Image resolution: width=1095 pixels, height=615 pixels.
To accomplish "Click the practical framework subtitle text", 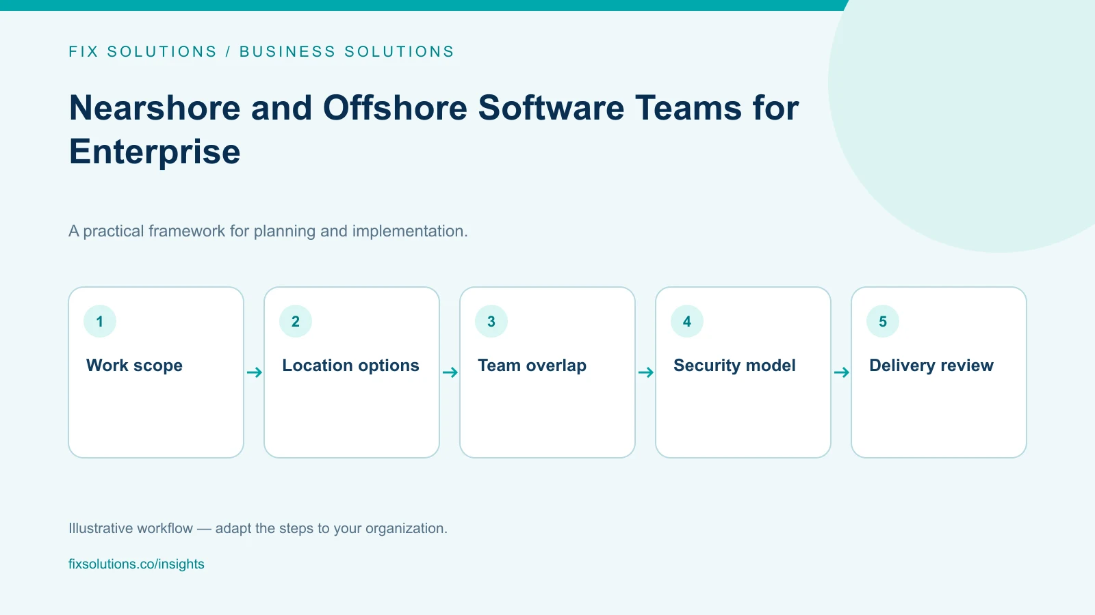I will [268, 231].
